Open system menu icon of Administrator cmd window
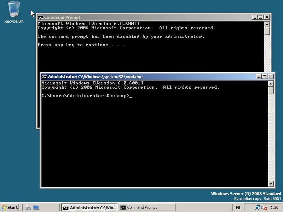The height and width of the screenshot is (212, 283). 45,77
